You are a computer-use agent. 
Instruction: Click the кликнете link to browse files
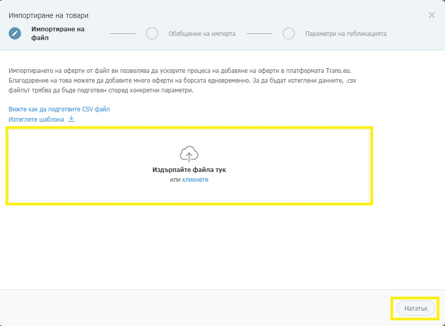[195, 180]
